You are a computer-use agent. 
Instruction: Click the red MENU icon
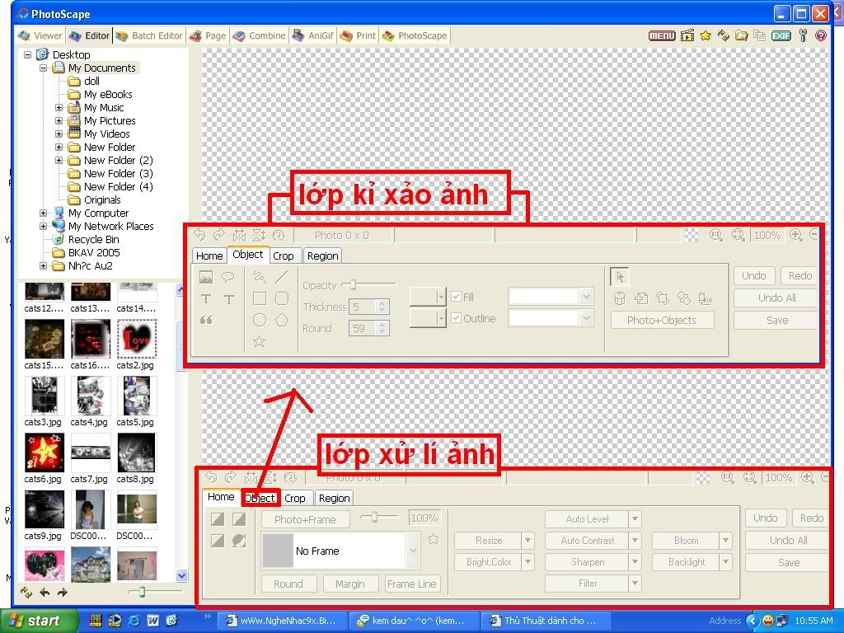tap(662, 35)
